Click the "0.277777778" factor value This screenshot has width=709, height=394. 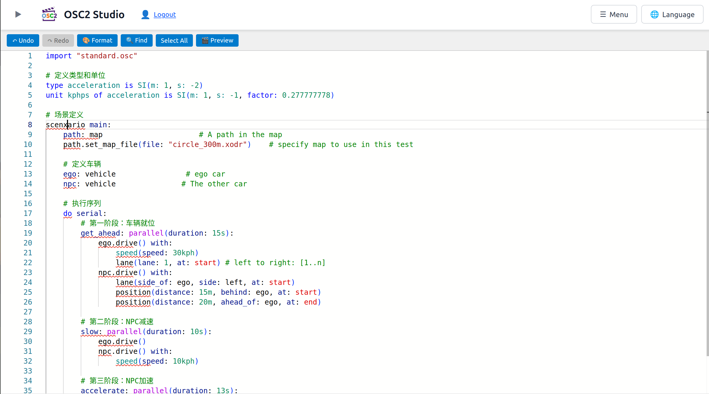tap(306, 95)
